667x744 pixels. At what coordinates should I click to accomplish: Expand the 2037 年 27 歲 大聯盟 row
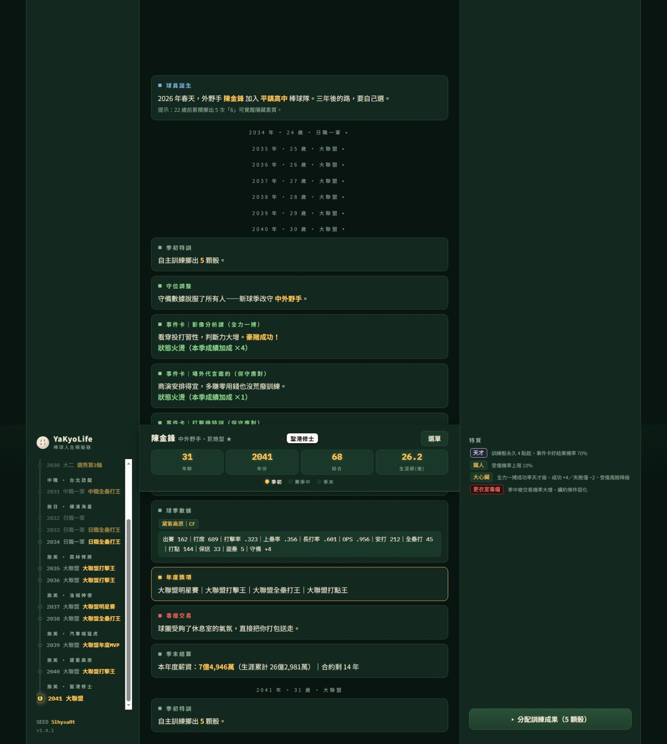pyautogui.click(x=299, y=181)
